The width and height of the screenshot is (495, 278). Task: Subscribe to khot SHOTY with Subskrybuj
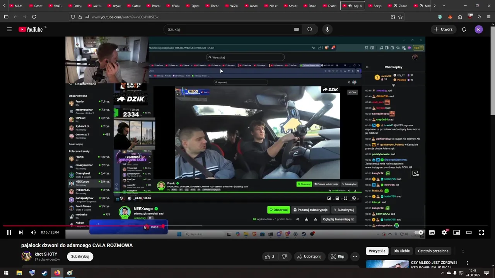point(80,256)
